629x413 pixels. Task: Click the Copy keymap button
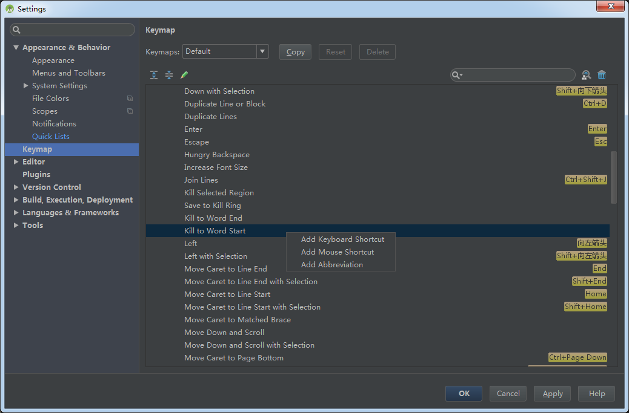click(x=295, y=52)
